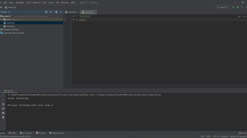Click the cursor position in status bar
The image size is (247, 138).
coord(202,136)
